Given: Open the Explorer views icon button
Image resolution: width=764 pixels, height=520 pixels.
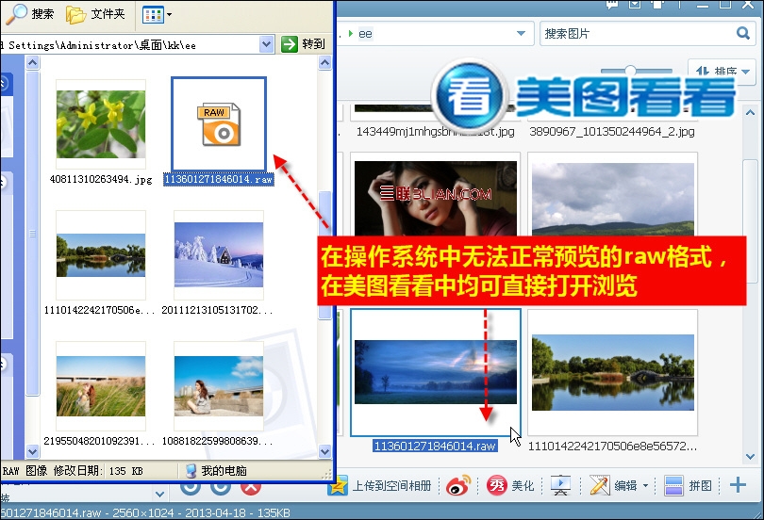Looking at the screenshot, I should coord(153,14).
